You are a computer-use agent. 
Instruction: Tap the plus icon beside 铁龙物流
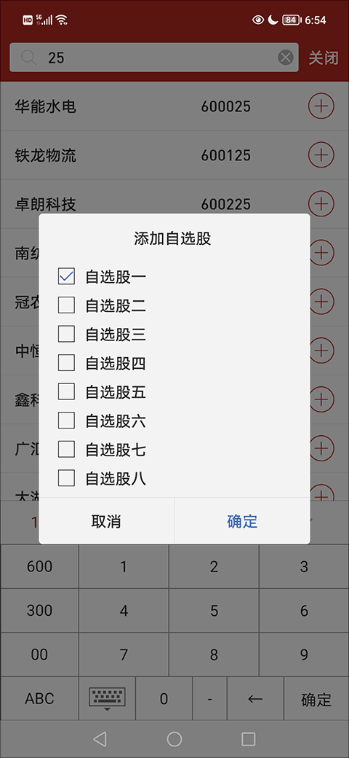tap(321, 155)
